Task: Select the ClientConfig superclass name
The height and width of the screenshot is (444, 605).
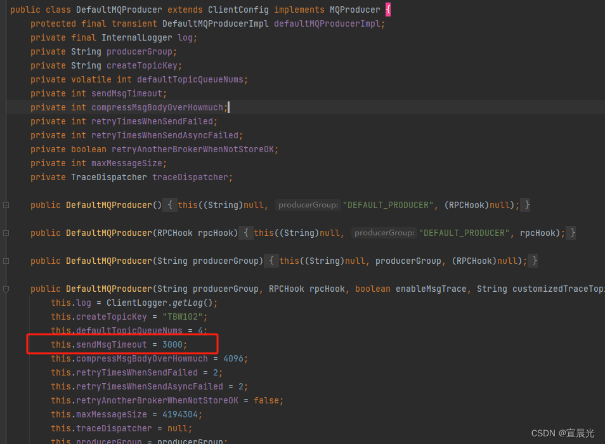Action: point(238,10)
